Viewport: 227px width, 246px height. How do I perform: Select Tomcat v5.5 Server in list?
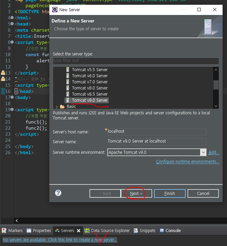(90, 70)
